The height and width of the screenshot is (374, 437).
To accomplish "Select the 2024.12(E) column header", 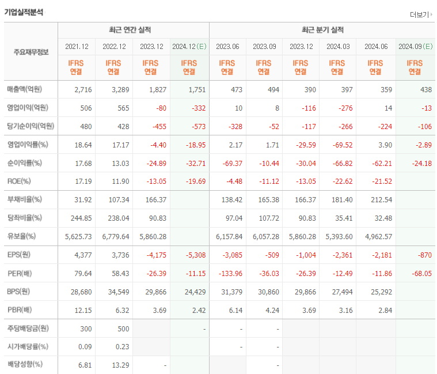I will point(189,47).
